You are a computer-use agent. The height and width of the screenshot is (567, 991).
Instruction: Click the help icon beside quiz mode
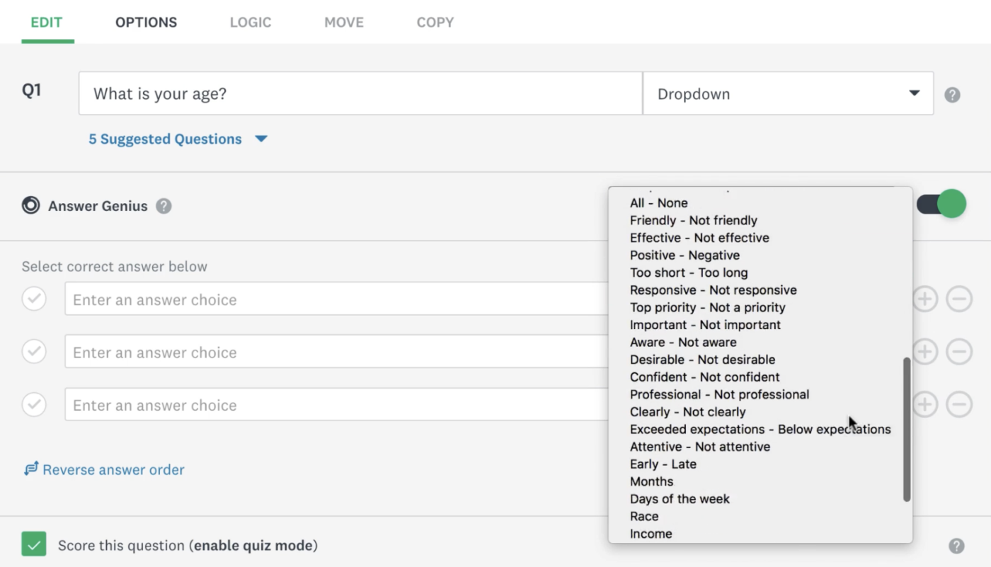(956, 546)
